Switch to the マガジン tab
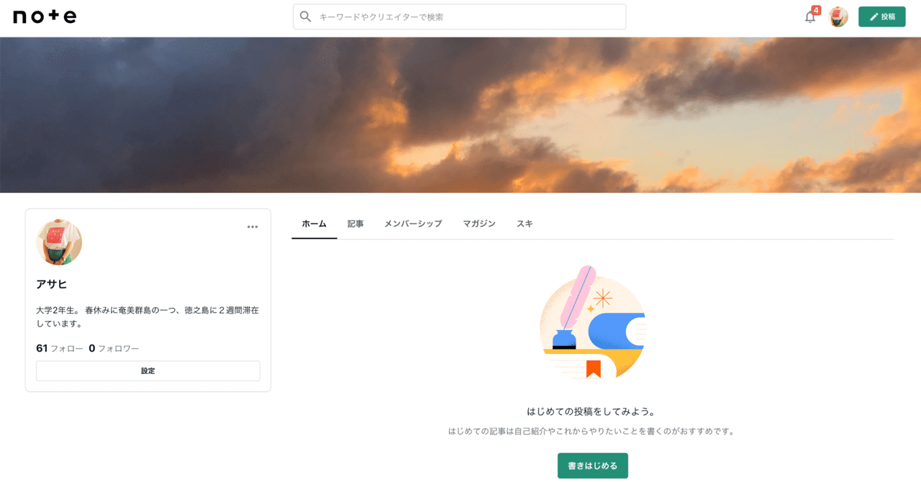 pos(479,224)
